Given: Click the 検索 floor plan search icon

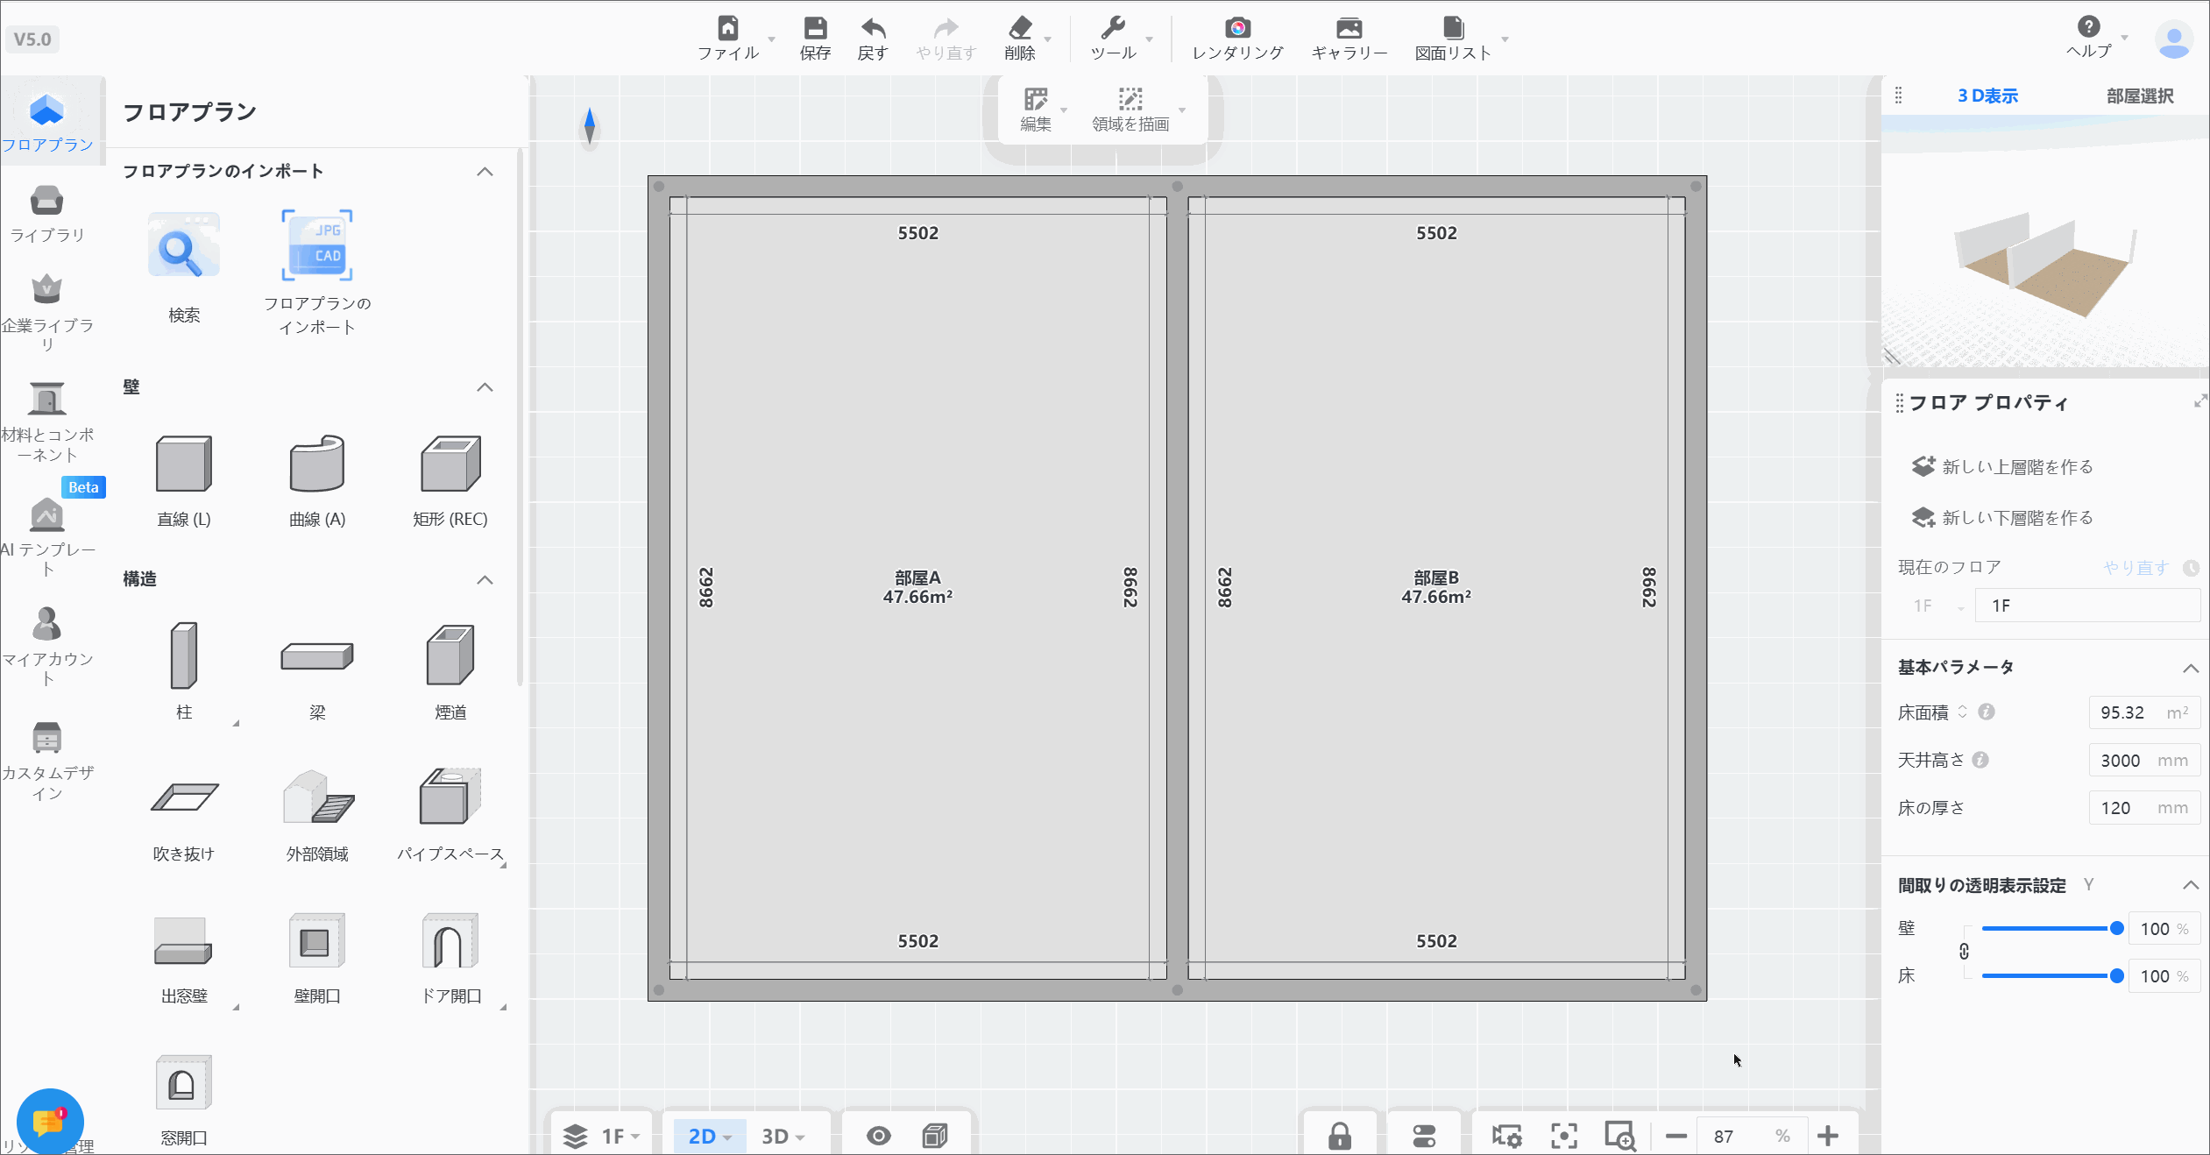Looking at the screenshot, I should 184,246.
